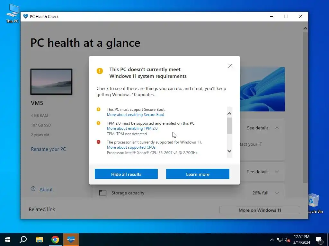This screenshot has width=329, height=246.
Task: Click the '26% full' storage value
Action: [x=260, y=193]
